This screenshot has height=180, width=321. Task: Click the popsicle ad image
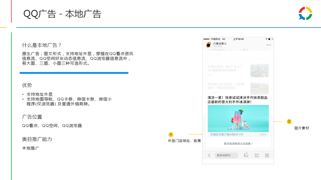tap(238, 118)
